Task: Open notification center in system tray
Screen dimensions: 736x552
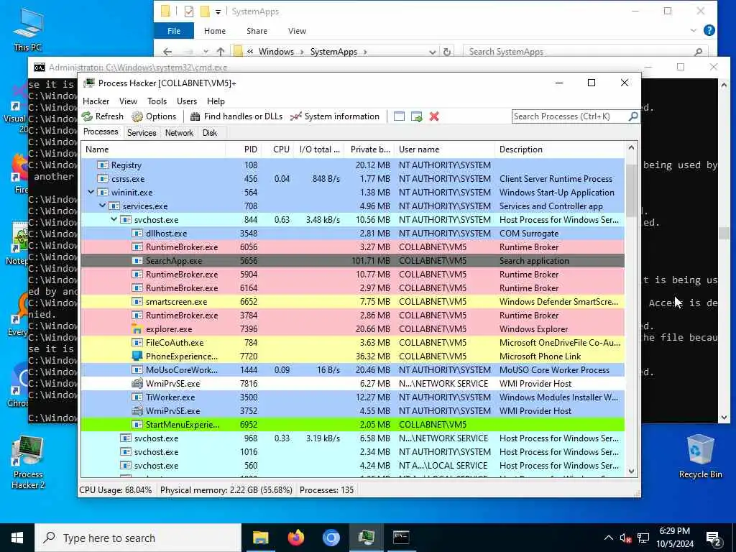Action: pos(714,539)
